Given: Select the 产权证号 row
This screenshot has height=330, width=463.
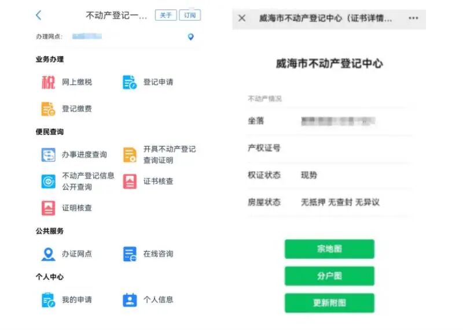Looking at the screenshot, I should coord(328,148).
